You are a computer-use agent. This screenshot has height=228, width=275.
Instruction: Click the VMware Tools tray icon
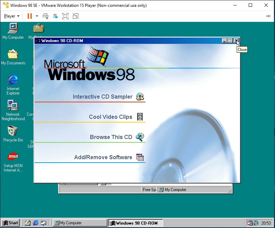point(256,223)
